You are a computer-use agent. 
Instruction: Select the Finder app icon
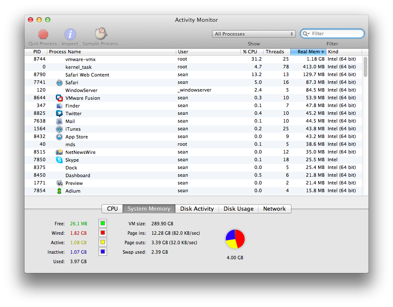tap(59, 106)
